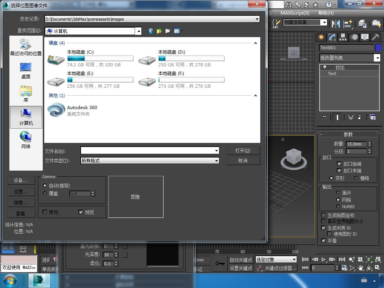This screenshot has height=288, width=384.
Task: Click the Up One Level folder icon
Action: tap(159, 31)
